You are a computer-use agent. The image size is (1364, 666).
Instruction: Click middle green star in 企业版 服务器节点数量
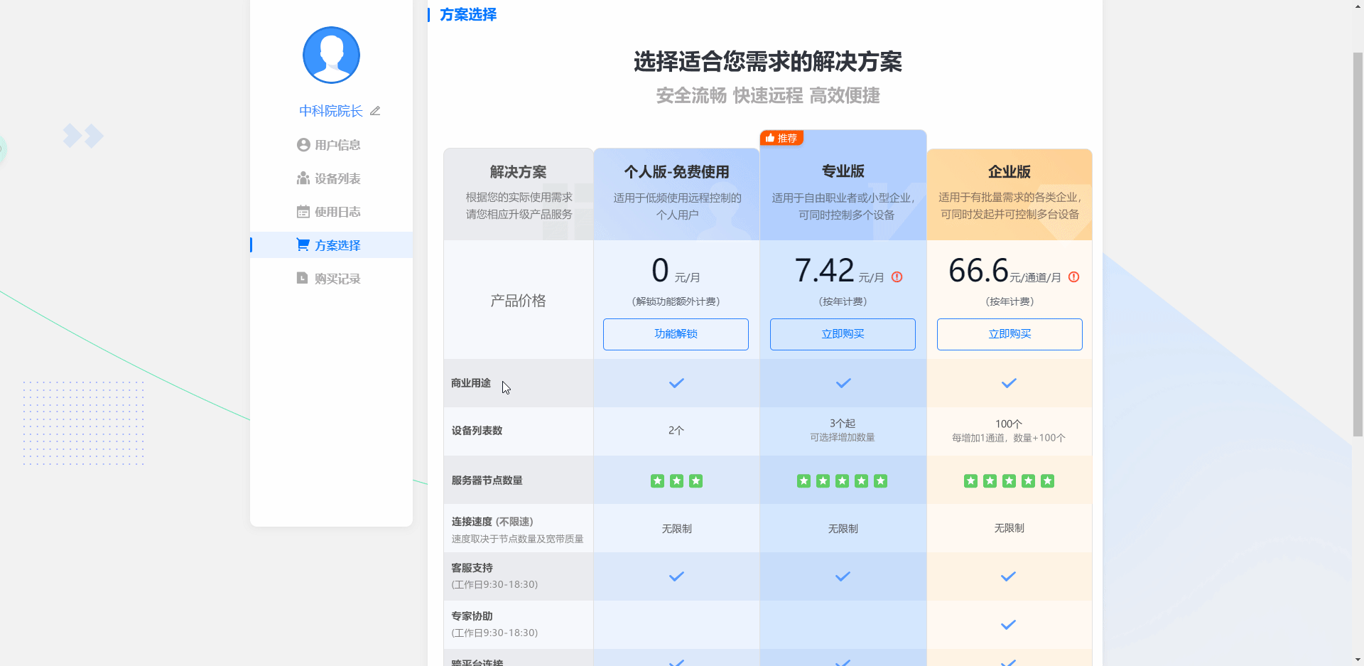click(1009, 481)
